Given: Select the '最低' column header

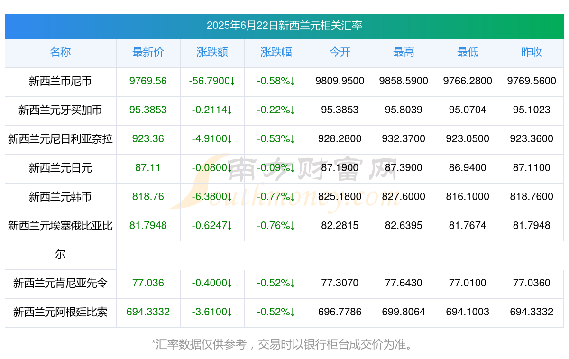Looking at the screenshot, I should [468, 52].
